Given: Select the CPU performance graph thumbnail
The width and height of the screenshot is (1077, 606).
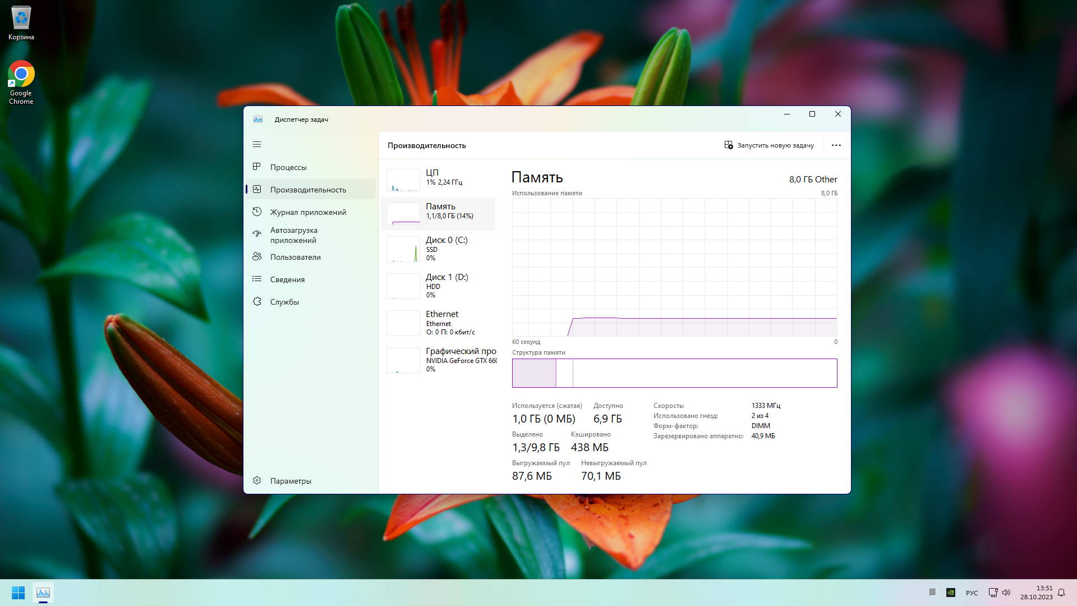Looking at the screenshot, I should pos(403,180).
